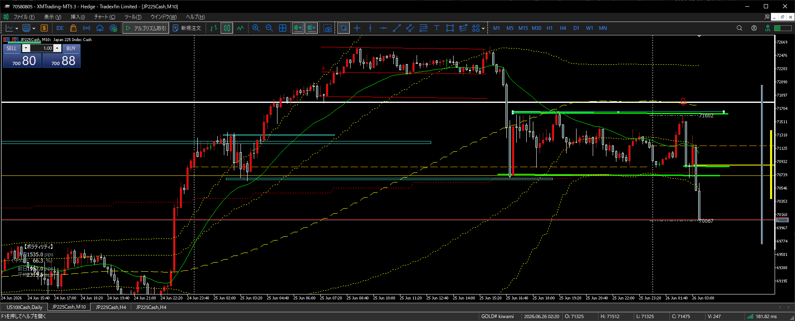The image size is (795, 321).
Task: Toggle Algo Trading button
Action: (146, 28)
